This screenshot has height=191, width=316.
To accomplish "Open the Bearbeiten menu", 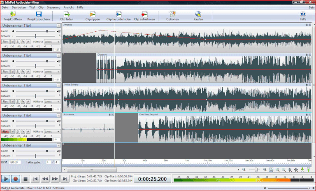I will (19, 7).
